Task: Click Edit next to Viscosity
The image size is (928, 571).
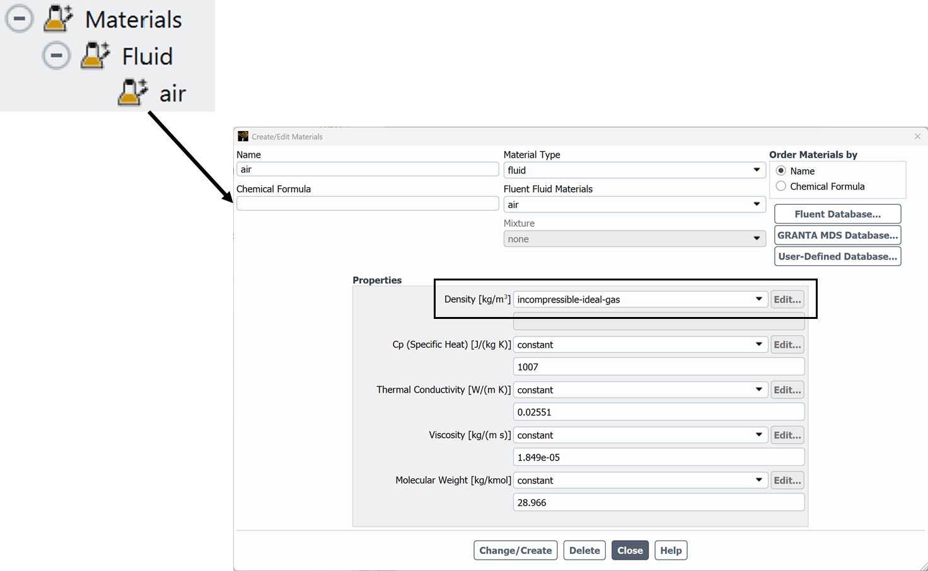Action: [787, 435]
